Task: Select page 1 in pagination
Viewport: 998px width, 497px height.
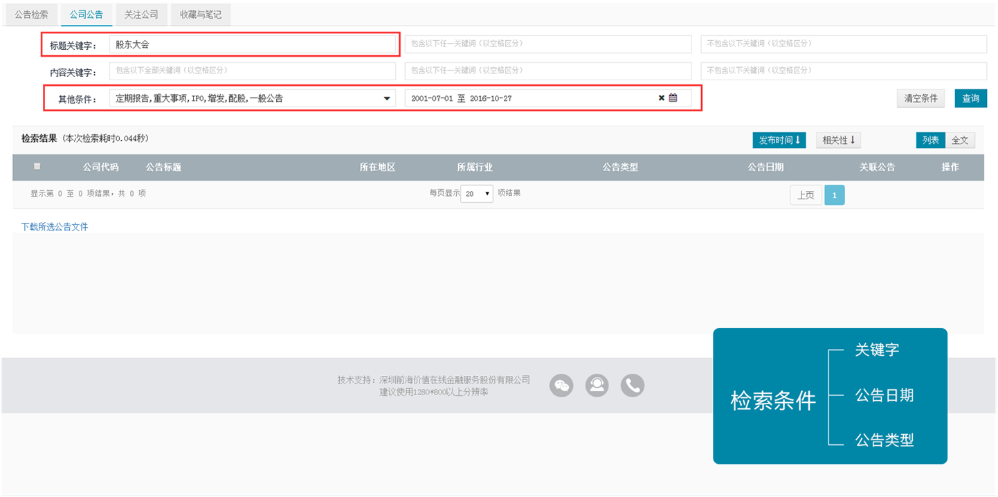Action: (834, 195)
